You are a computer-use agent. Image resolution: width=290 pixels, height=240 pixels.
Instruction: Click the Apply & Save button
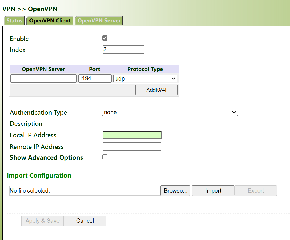[43, 221]
